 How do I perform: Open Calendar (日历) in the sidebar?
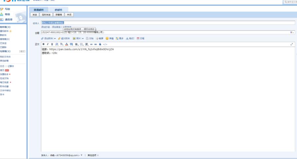[2, 66]
